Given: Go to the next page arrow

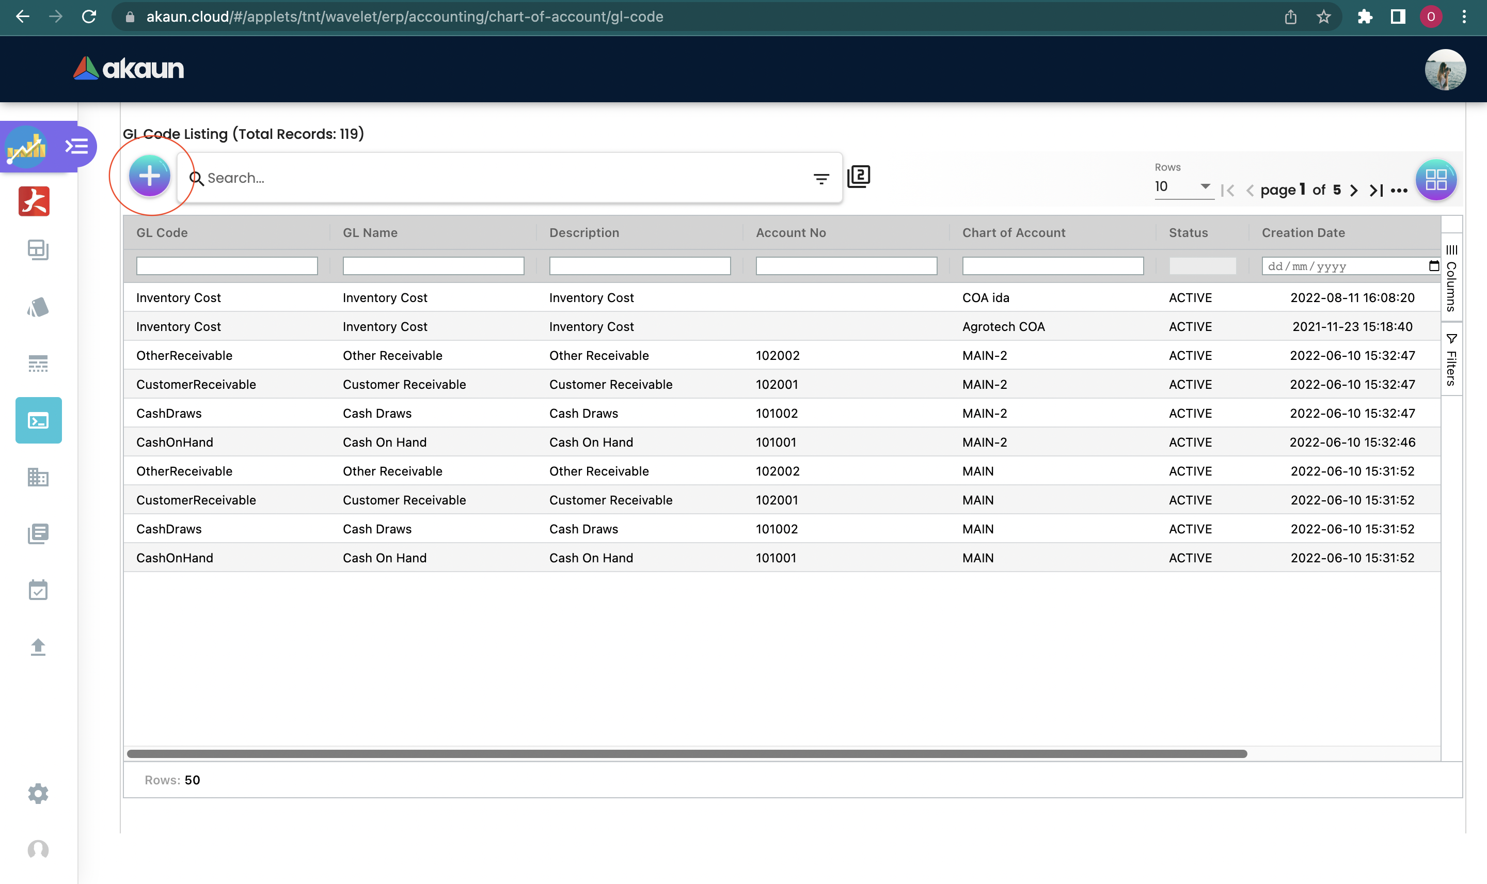Looking at the screenshot, I should [1354, 191].
